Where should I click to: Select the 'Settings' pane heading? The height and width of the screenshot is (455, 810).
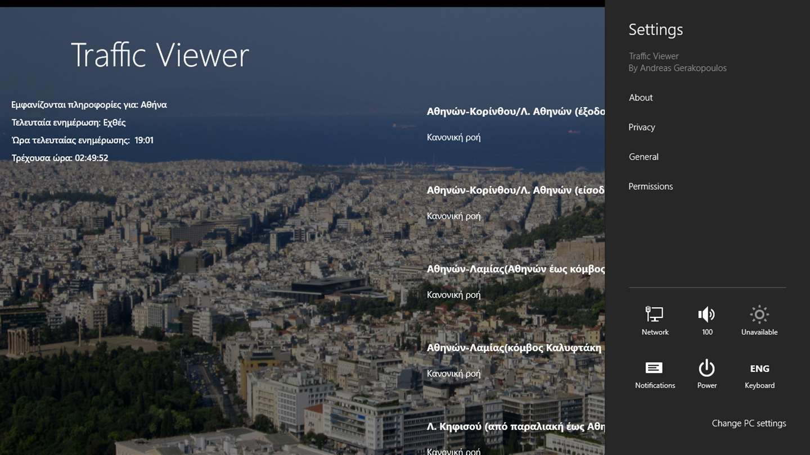coord(656,30)
